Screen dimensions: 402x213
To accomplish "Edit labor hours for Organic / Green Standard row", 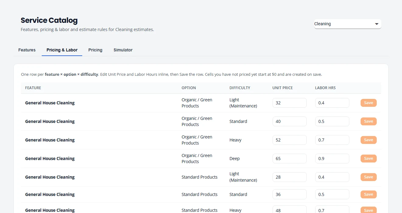I will point(332,121).
